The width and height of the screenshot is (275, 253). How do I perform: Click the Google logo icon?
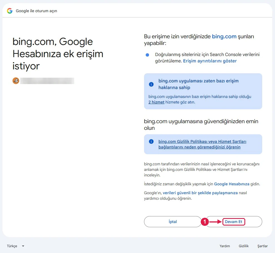(x=10, y=11)
